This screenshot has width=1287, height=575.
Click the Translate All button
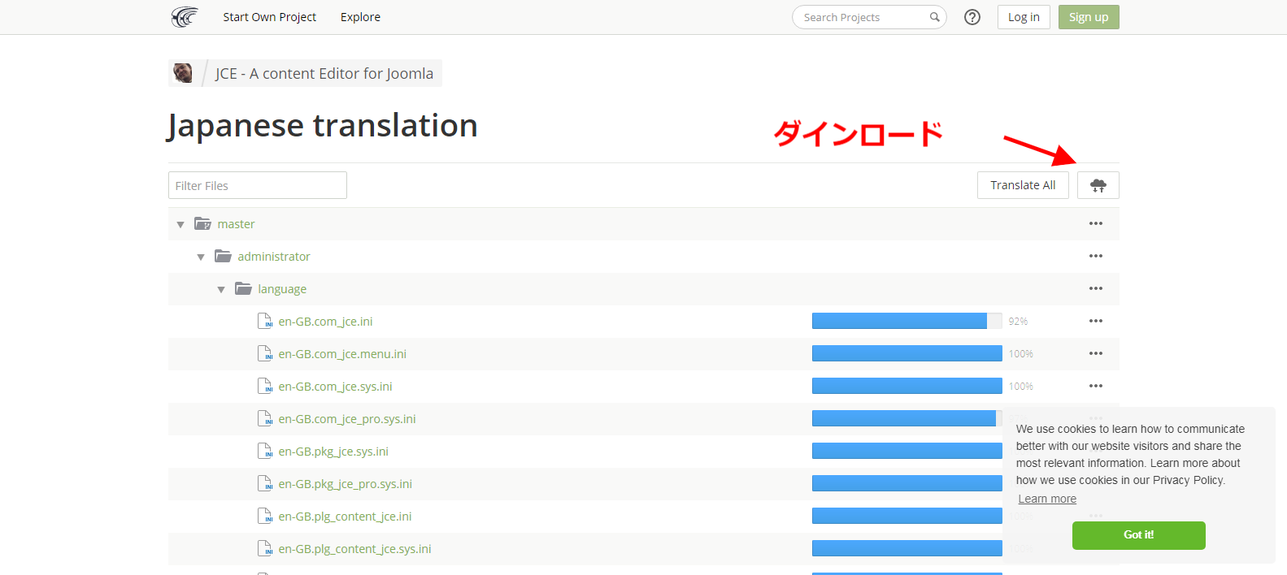click(x=1023, y=185)
